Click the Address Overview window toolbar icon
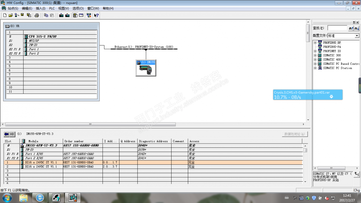Viewport: 361px width, 203px height. (81, 15)
